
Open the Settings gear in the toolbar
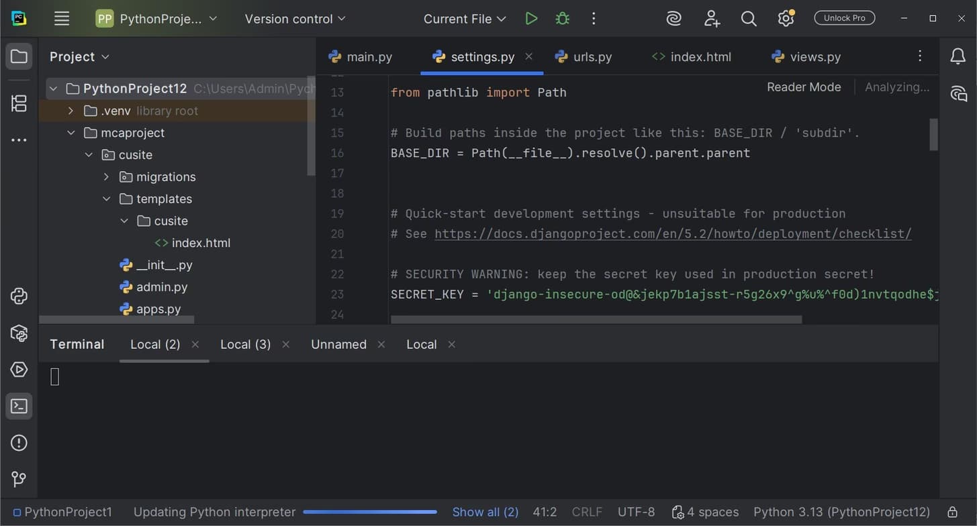tap(786, 18)
